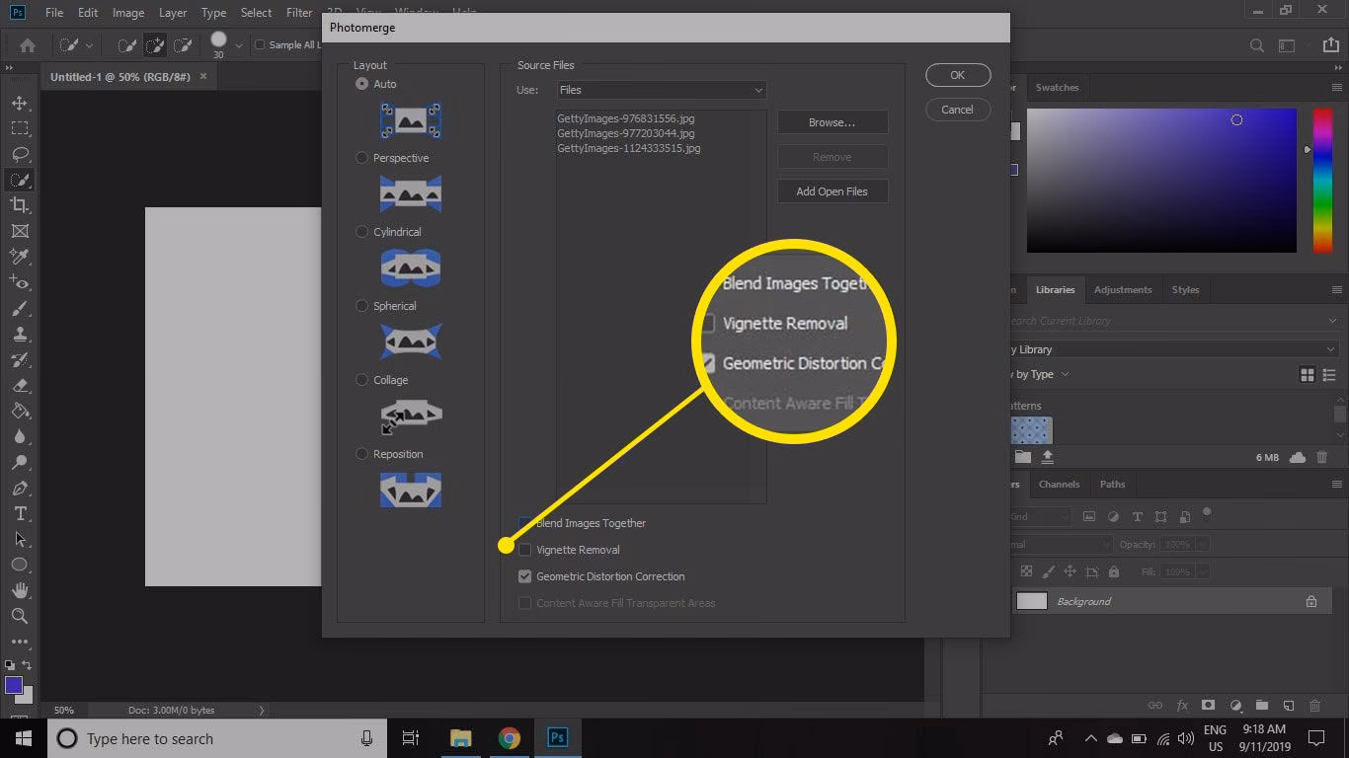
Task: Select the Perspective layout radio button
Action: tap(361, 157)
